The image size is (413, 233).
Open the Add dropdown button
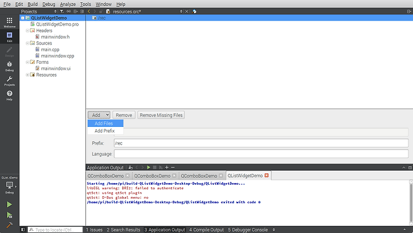click(x=99, y=115)
